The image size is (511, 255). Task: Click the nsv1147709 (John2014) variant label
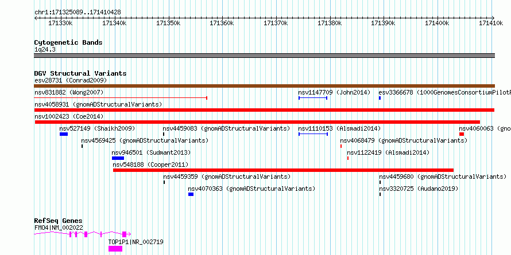334,92
